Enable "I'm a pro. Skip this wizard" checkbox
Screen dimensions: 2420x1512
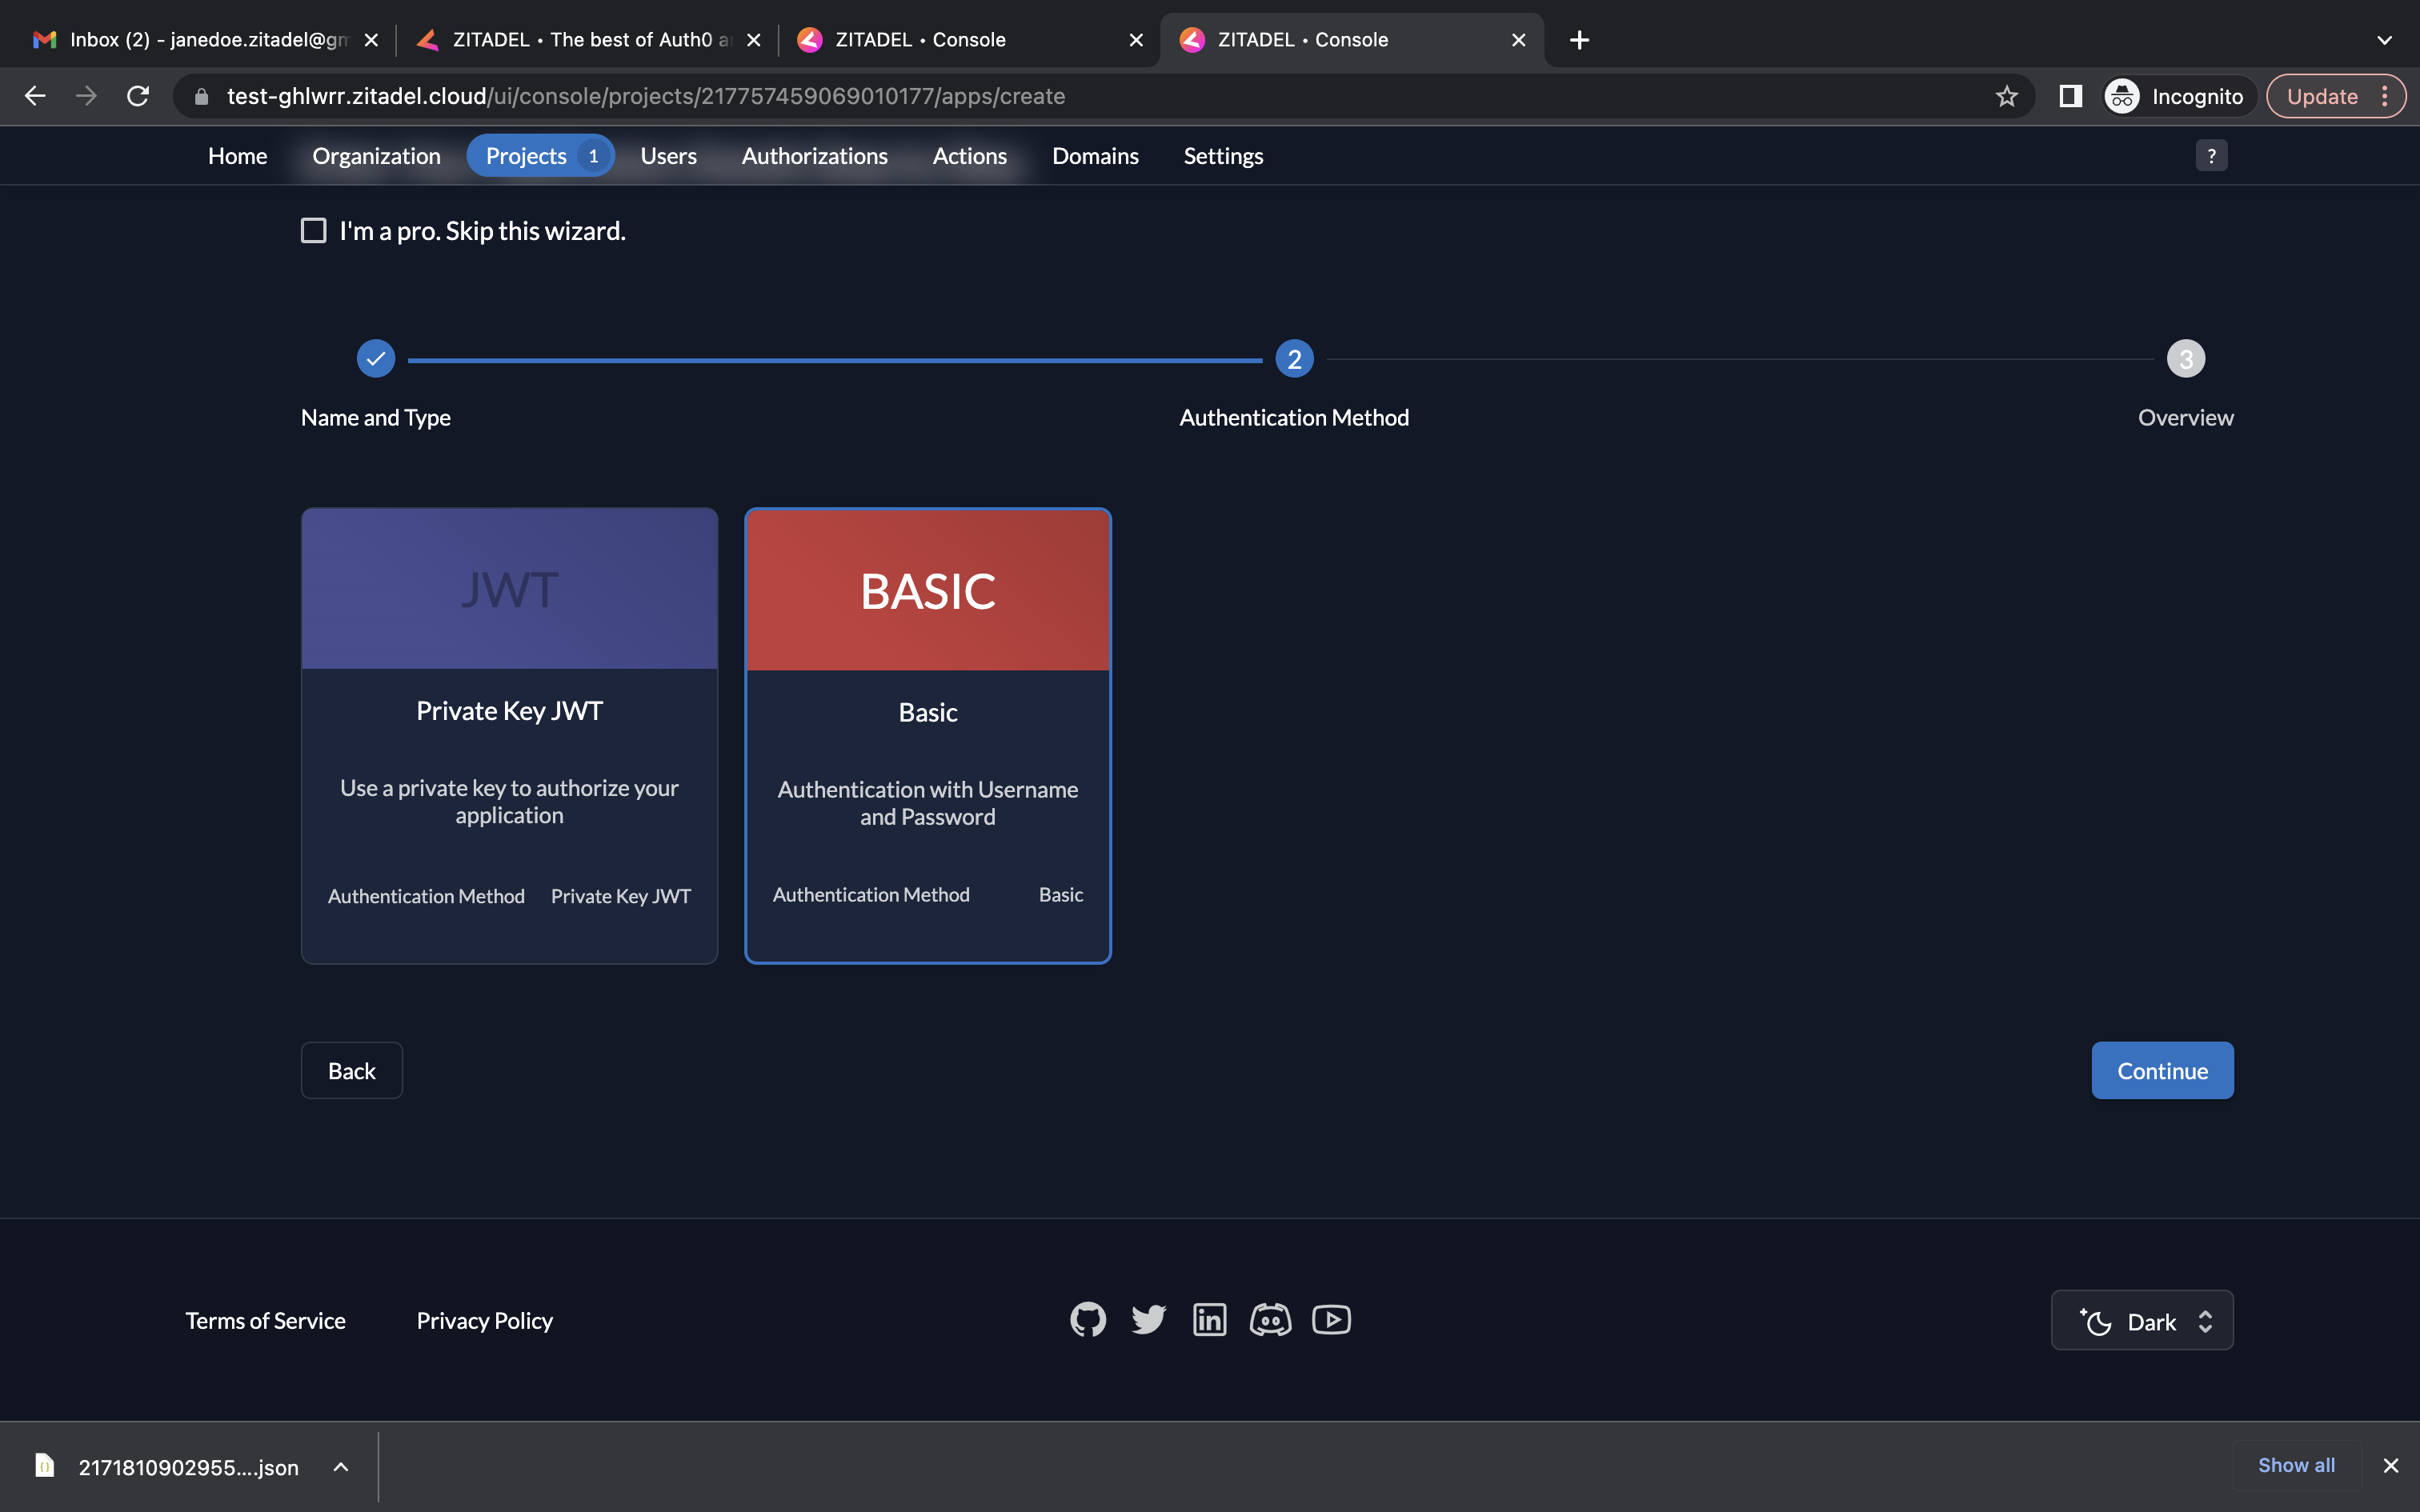pos(314,231)
